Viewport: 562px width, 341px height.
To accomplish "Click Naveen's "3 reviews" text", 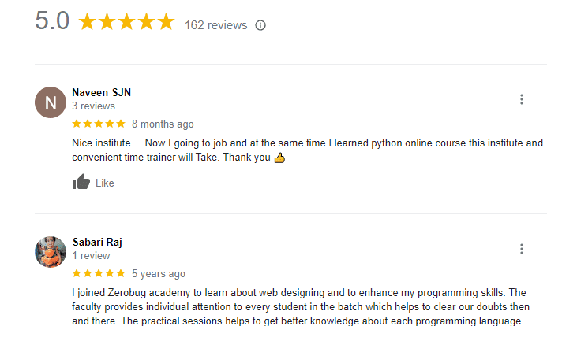I will 93,106.
